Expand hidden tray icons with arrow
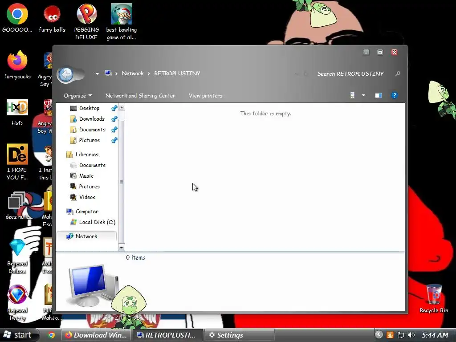 pos(379,335)
